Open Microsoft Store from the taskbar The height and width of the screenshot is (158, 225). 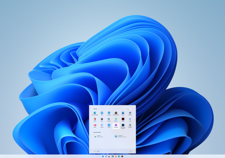122,156
